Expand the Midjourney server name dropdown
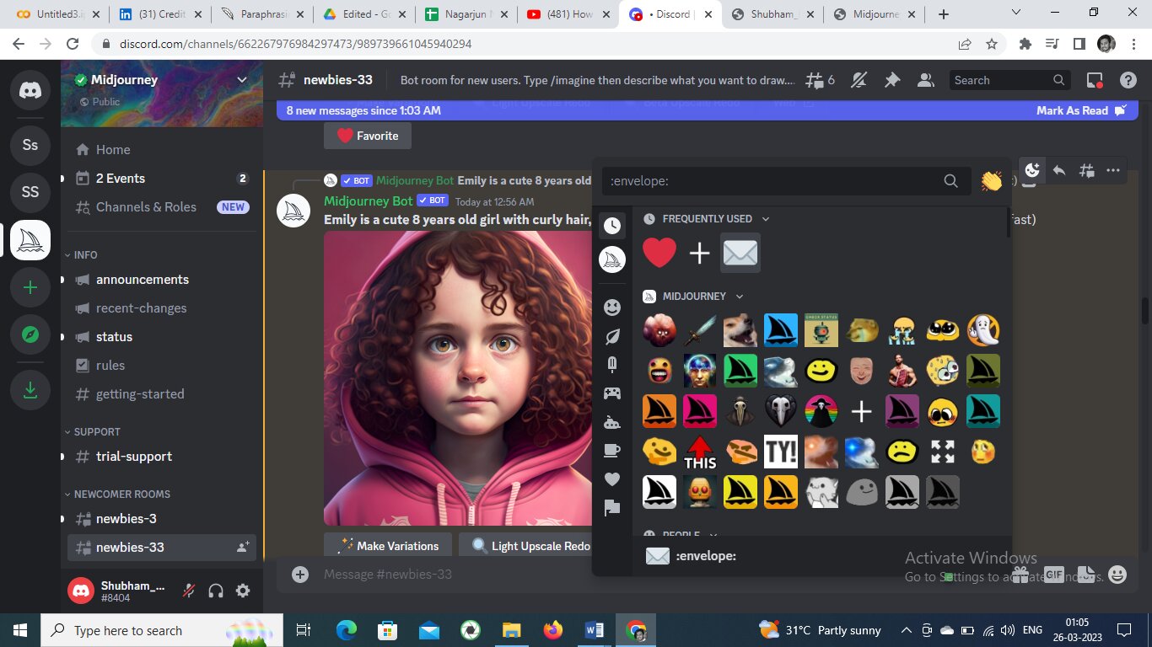 (242, 80)
